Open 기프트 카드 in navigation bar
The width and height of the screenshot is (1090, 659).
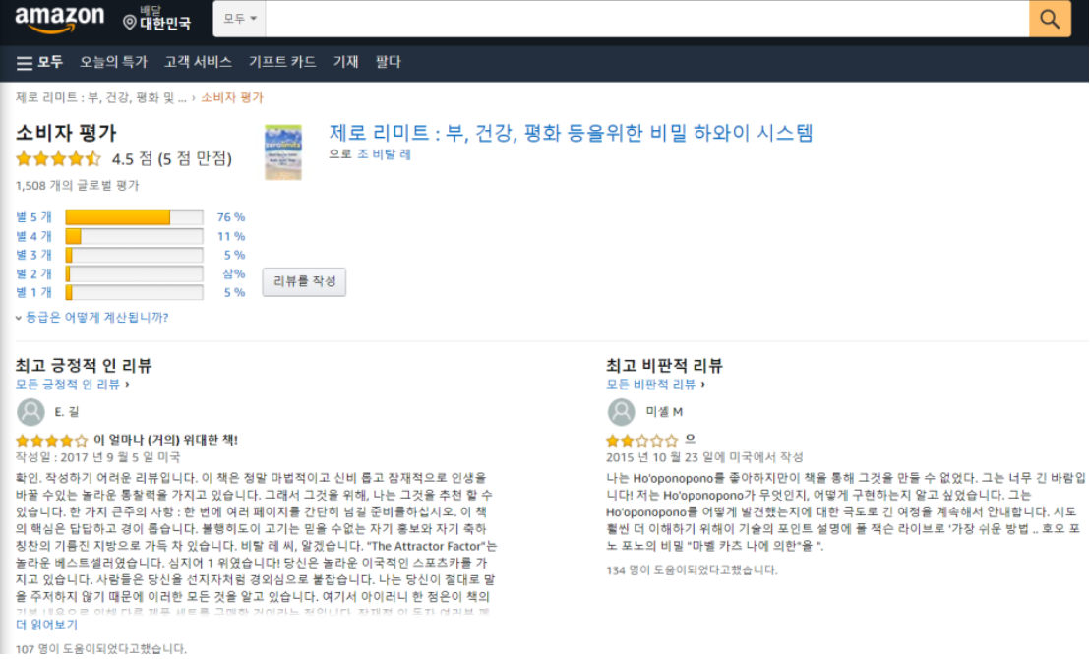[x=282, y=62]
